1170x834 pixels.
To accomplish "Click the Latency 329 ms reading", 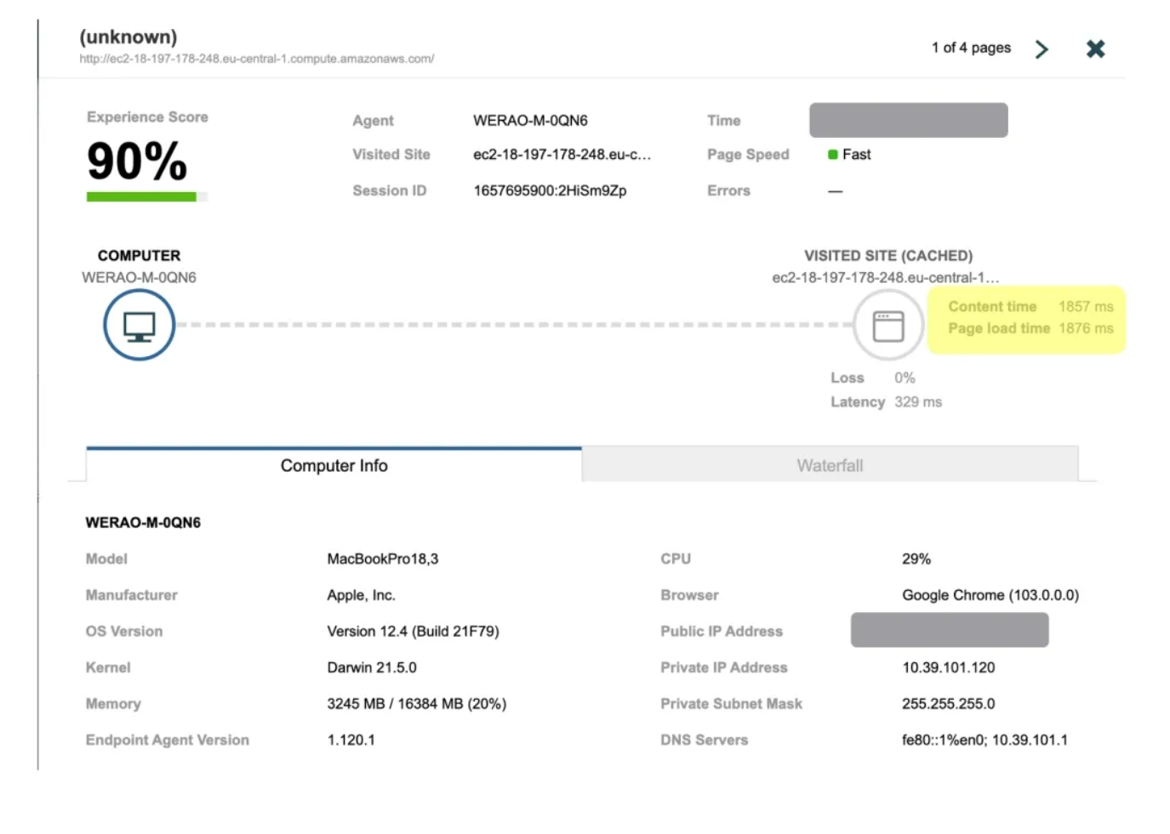I will (x=917, y=402).
